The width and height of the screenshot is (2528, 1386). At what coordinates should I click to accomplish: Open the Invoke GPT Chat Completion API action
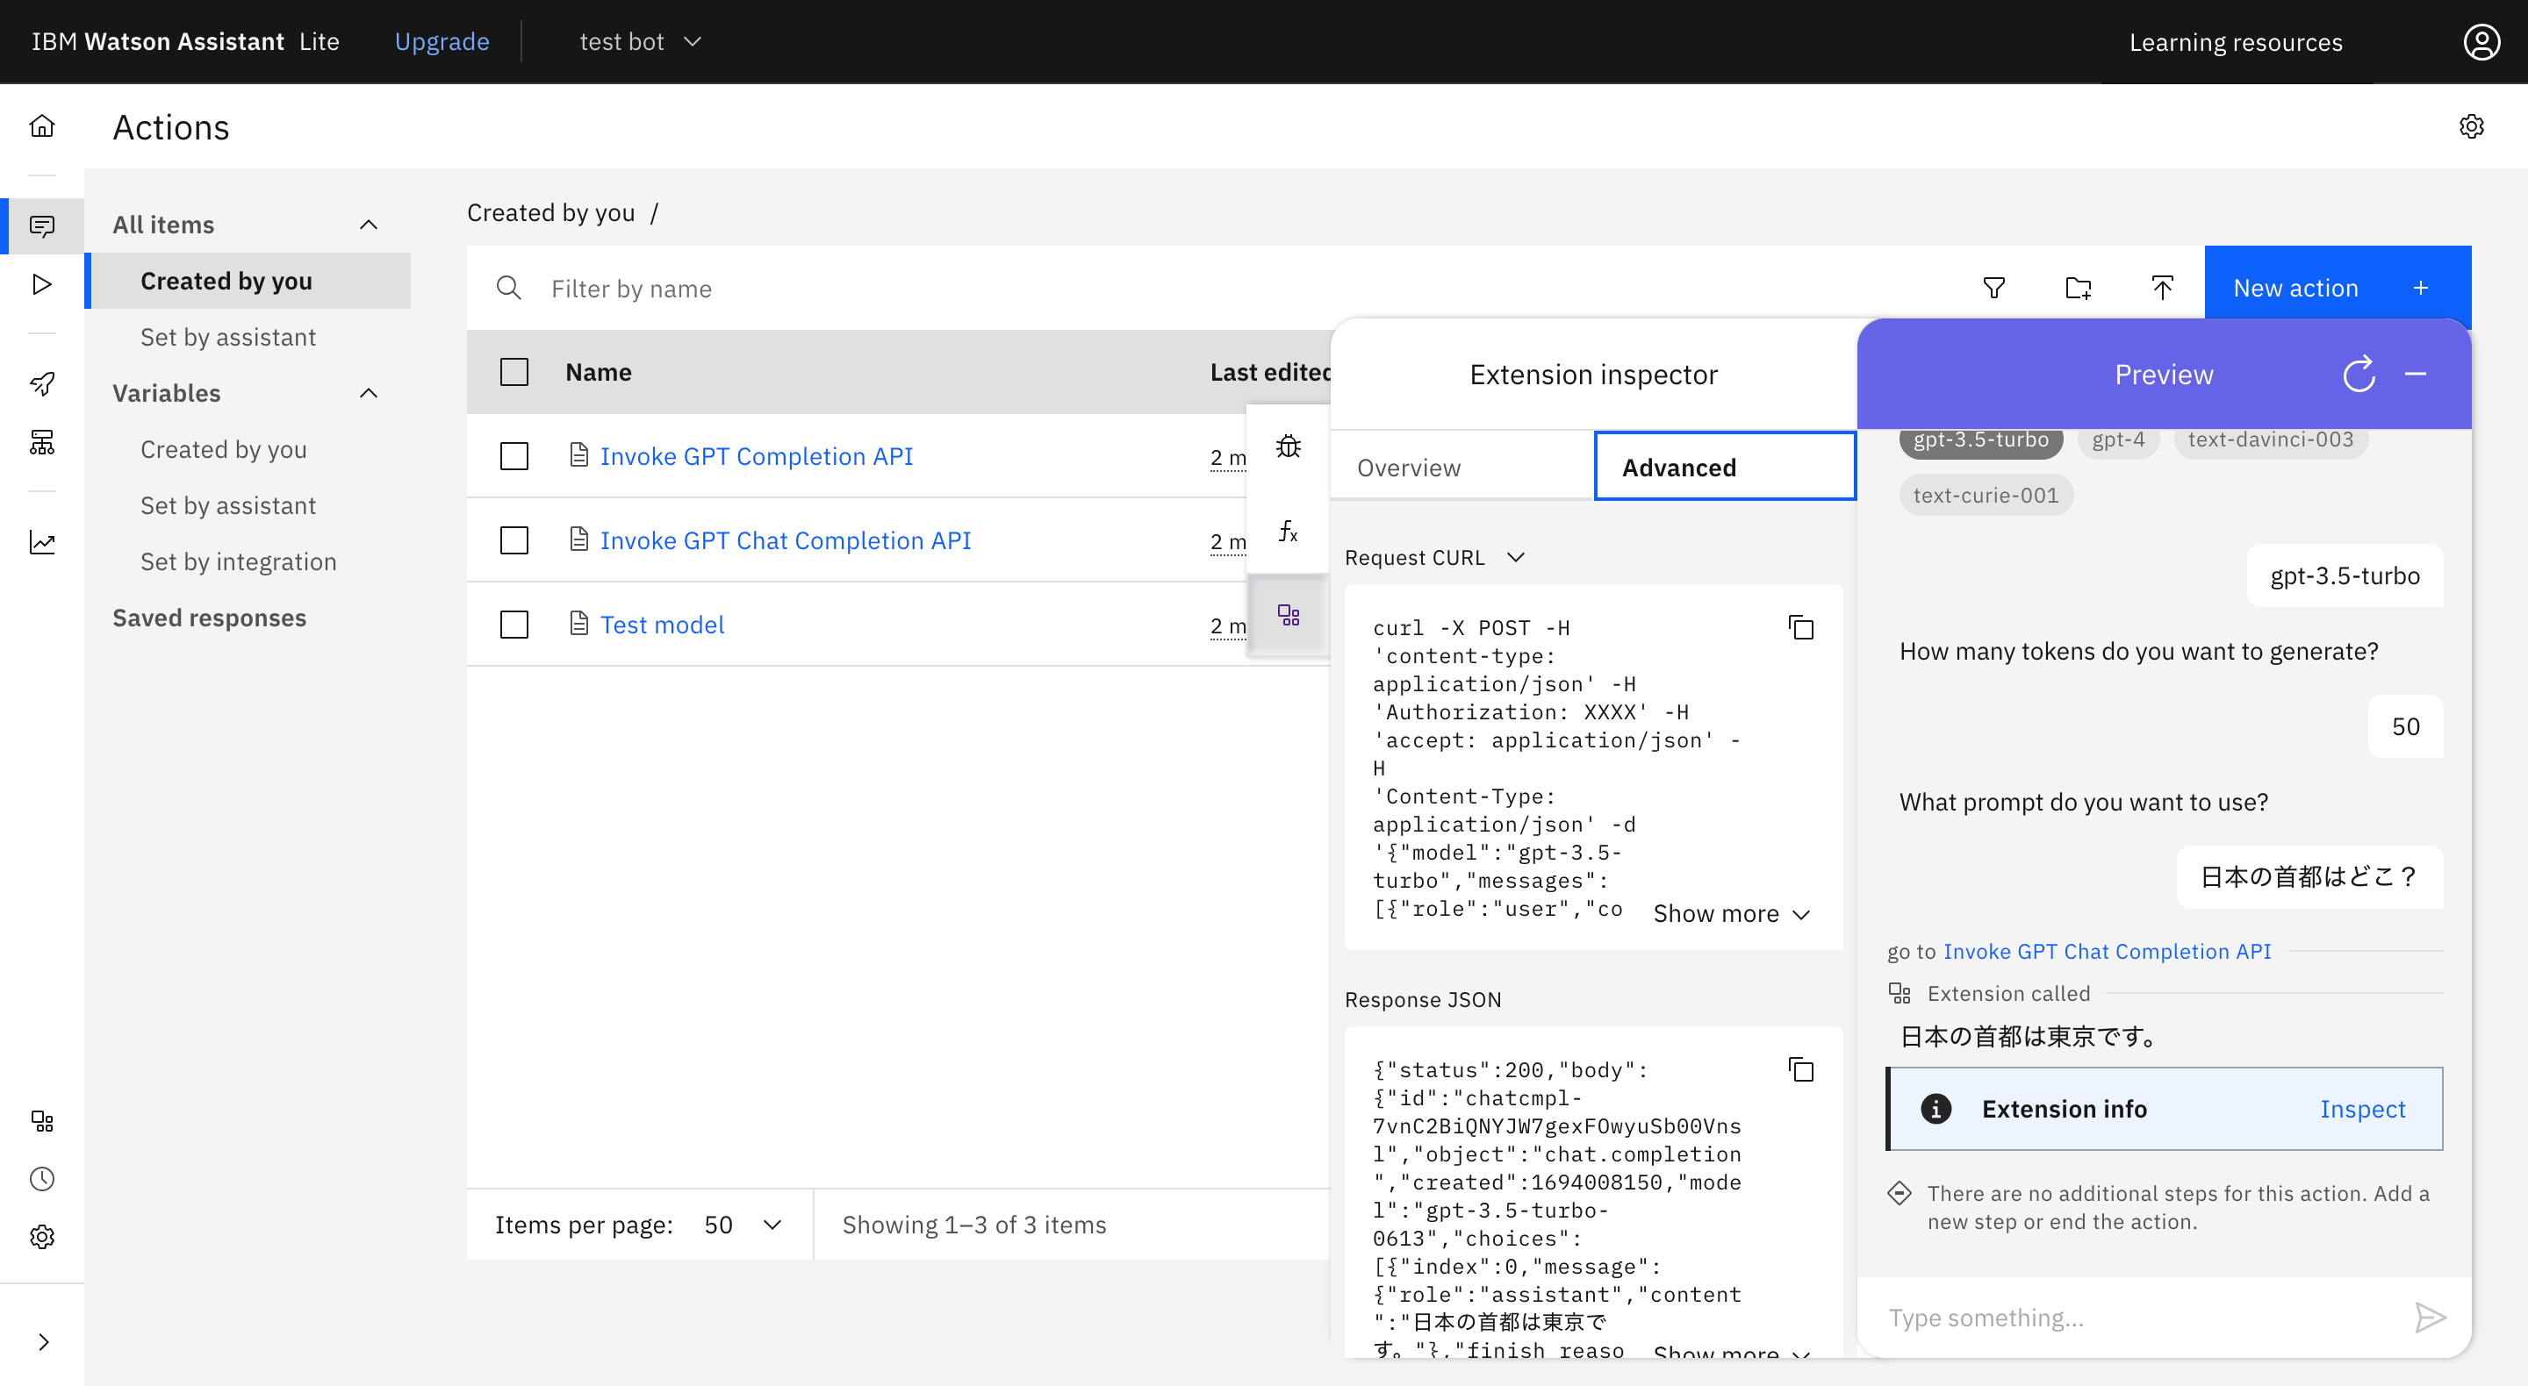coord(785,540)
